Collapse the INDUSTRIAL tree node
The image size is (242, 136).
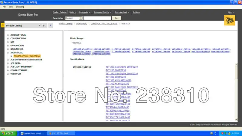[8, 53]
